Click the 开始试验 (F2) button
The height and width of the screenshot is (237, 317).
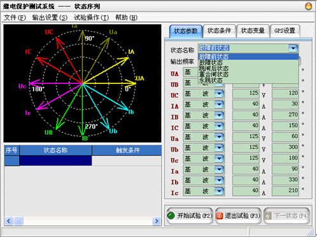click(190, 216)
